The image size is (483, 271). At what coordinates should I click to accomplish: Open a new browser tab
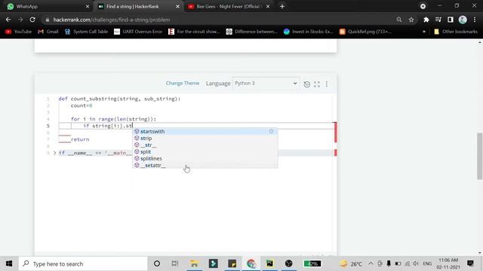pyautogui.click(x=282, y=7)
